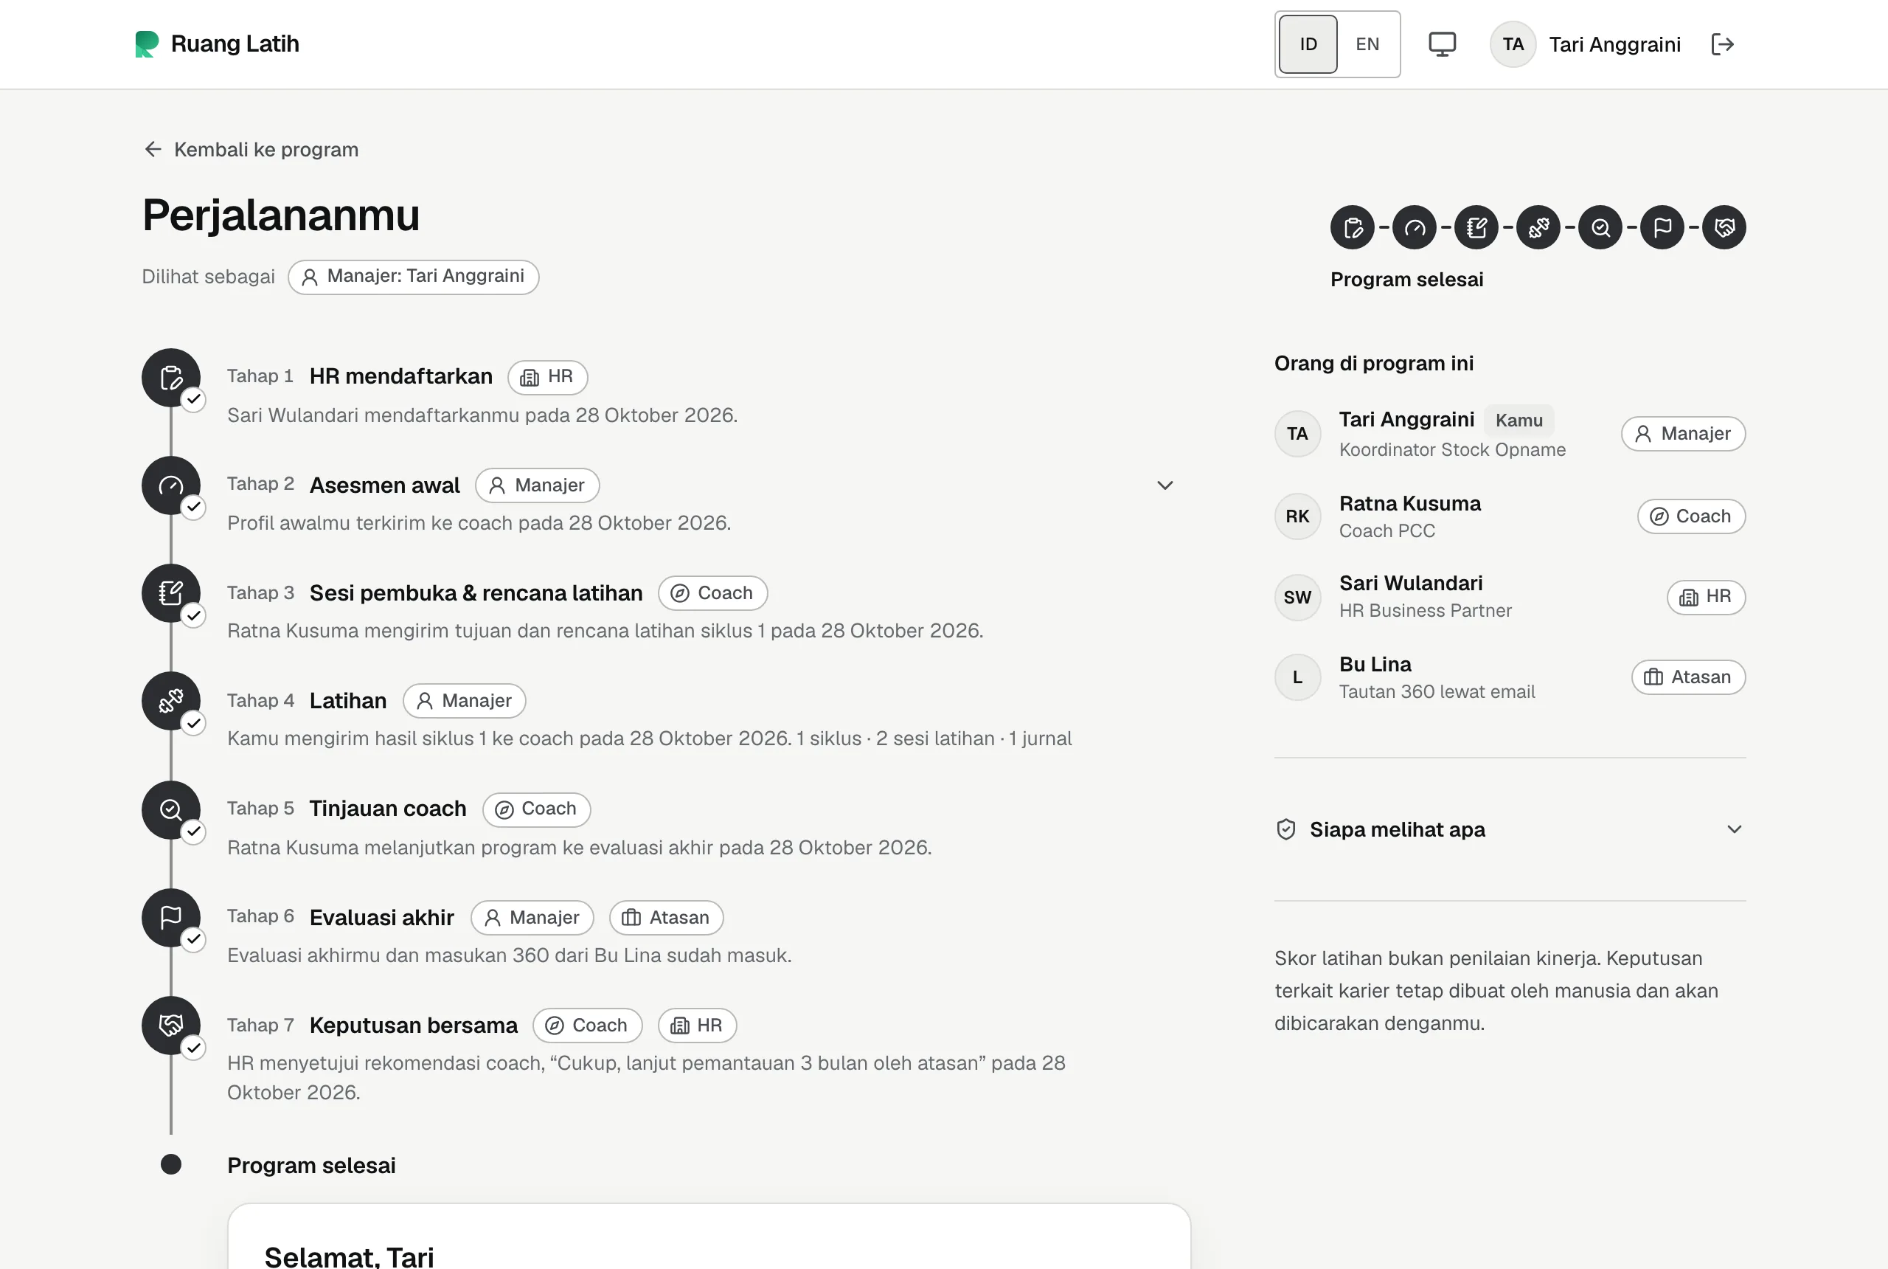Select Ratna Kusuma in people list
Screen dimensions: 1888x1269
(1510, 516)
